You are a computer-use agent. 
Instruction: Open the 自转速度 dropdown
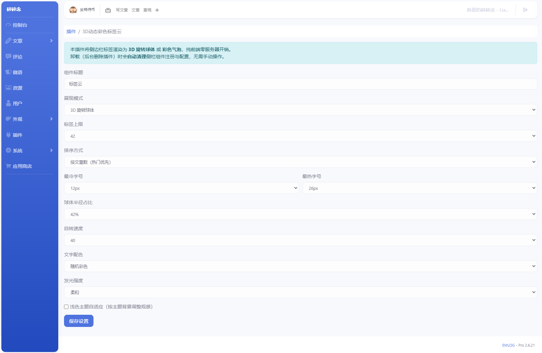[x=300, y=240]
